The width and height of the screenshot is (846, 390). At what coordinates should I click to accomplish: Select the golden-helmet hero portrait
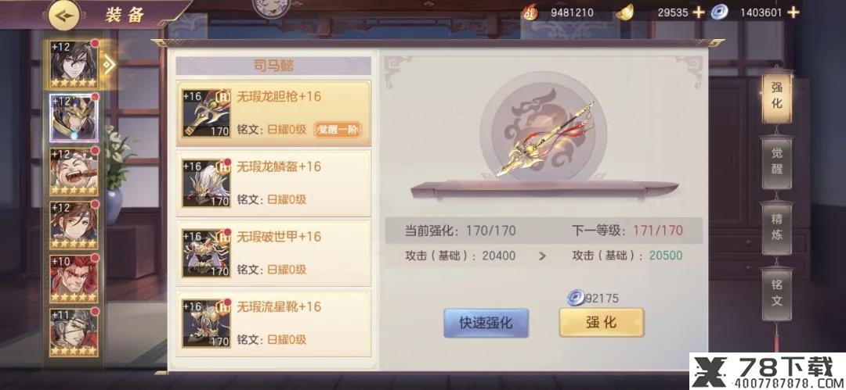[x=74, y=118]
